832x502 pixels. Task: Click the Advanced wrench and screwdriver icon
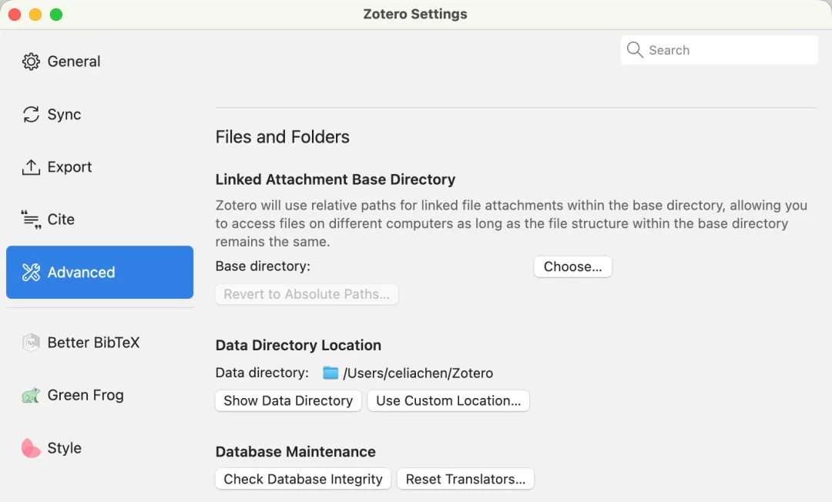[31, 273]
